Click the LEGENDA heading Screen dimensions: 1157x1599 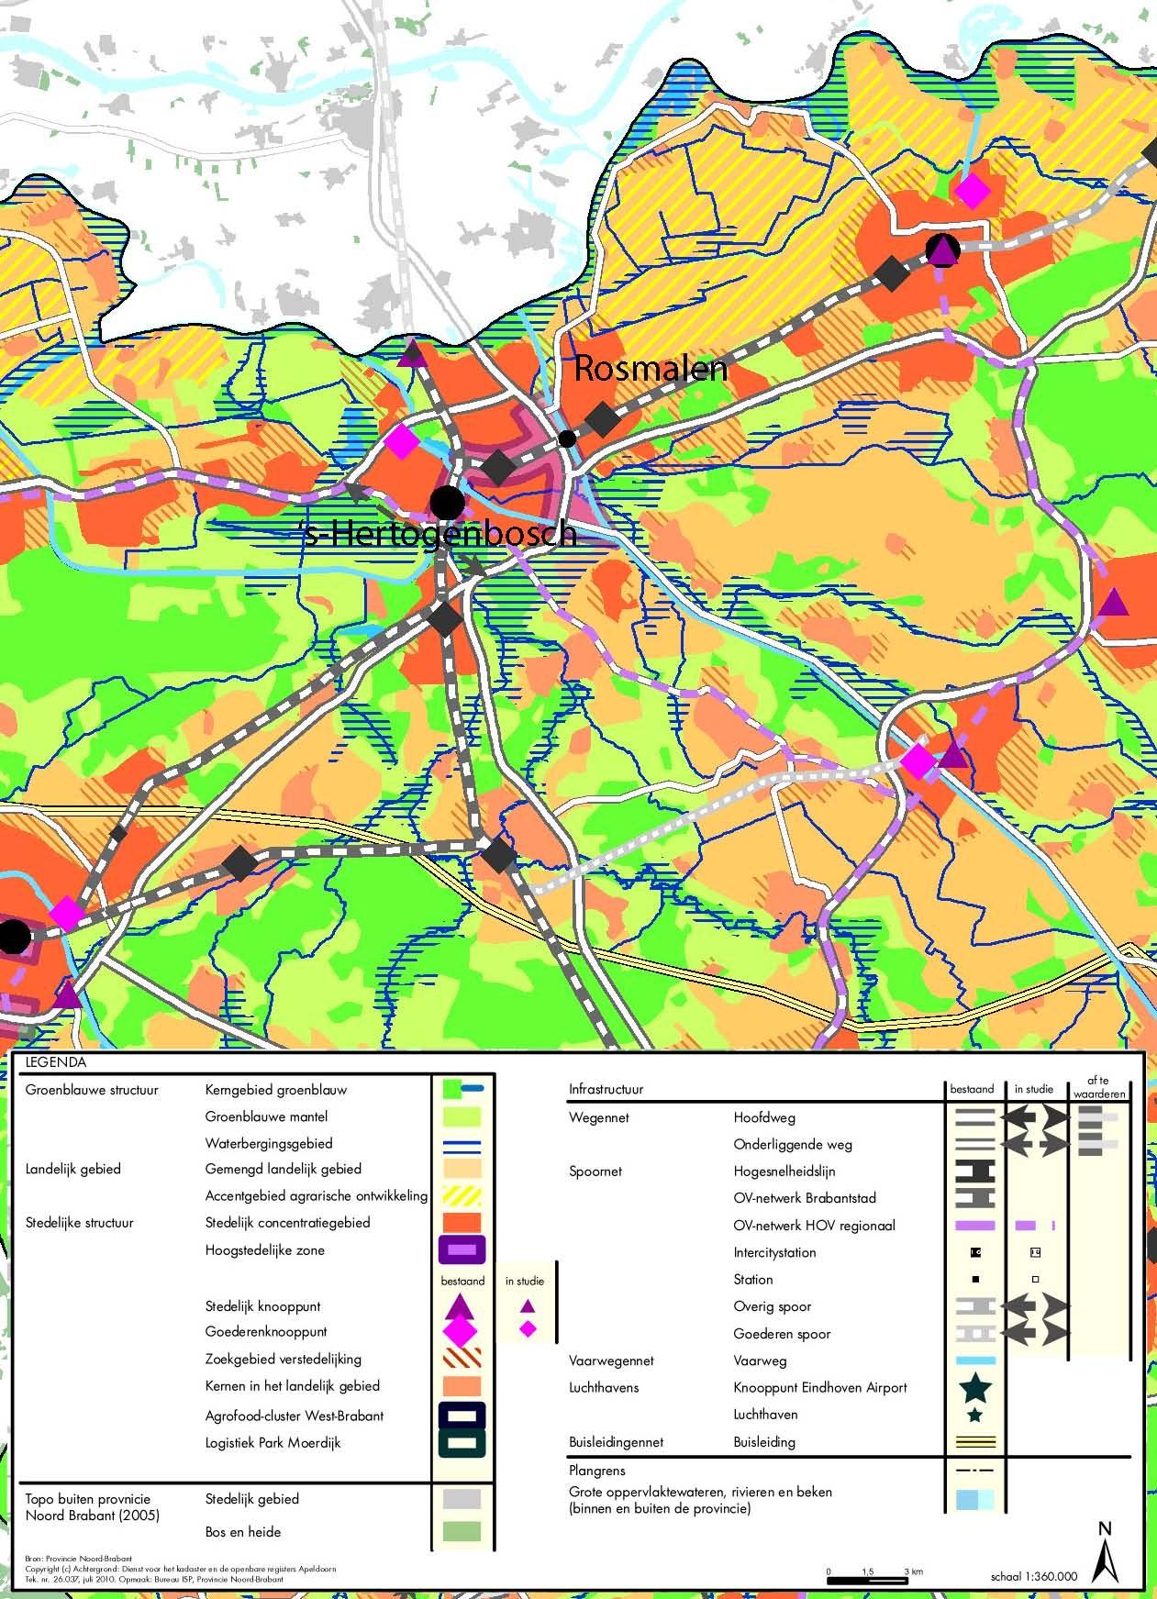pos(56,1062)
